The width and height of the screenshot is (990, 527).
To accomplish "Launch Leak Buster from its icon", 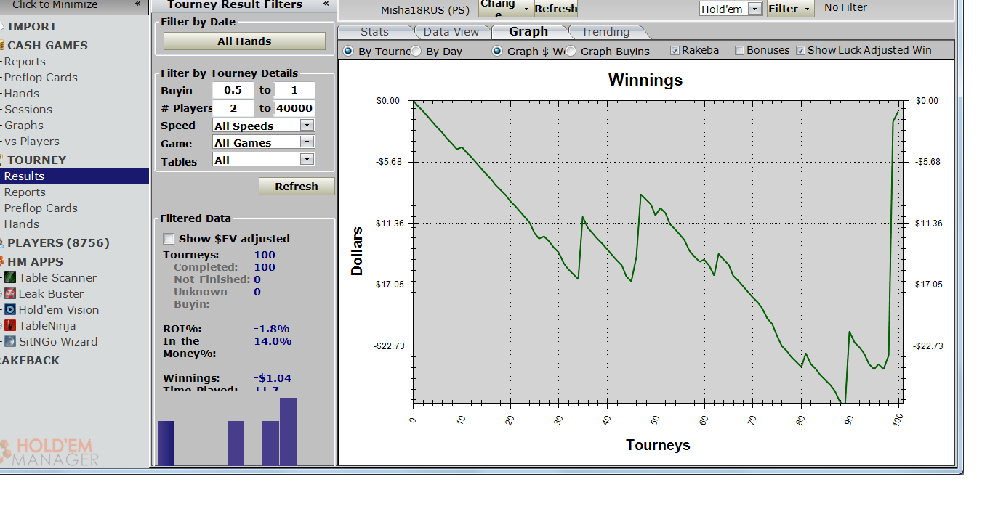I will (10, 293).
